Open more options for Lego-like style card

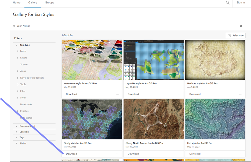179,94
